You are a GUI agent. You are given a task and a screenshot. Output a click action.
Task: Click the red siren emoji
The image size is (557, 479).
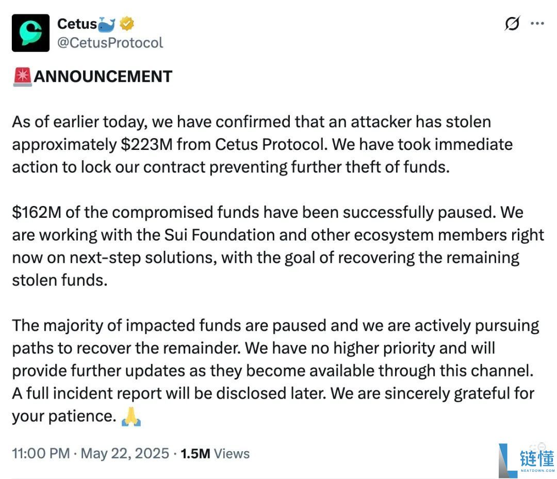[x=23, y=77]
